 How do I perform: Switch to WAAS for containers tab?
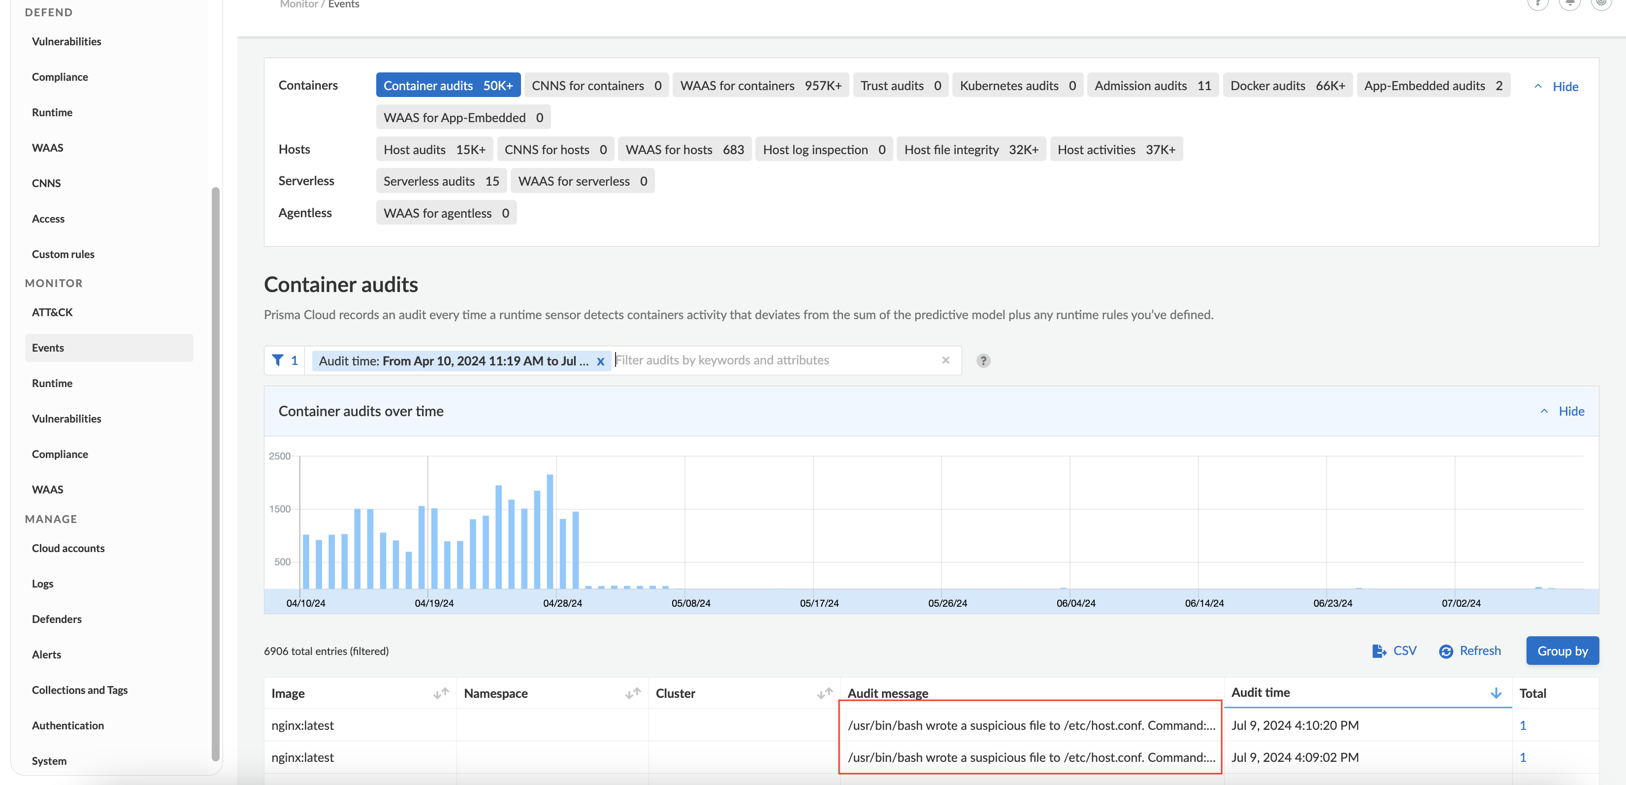[760, 86]
